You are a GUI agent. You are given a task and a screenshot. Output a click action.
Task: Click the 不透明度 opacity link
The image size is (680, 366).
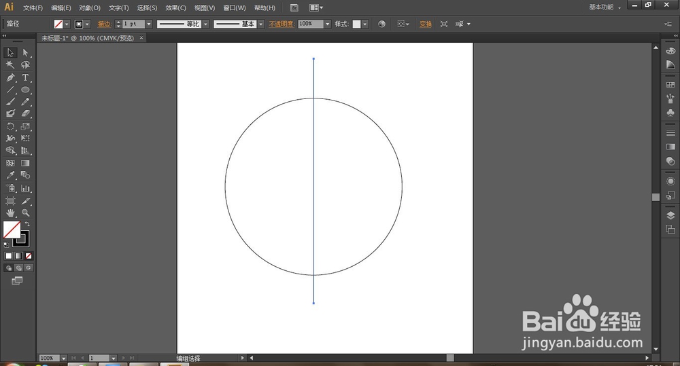pos(282,24)
